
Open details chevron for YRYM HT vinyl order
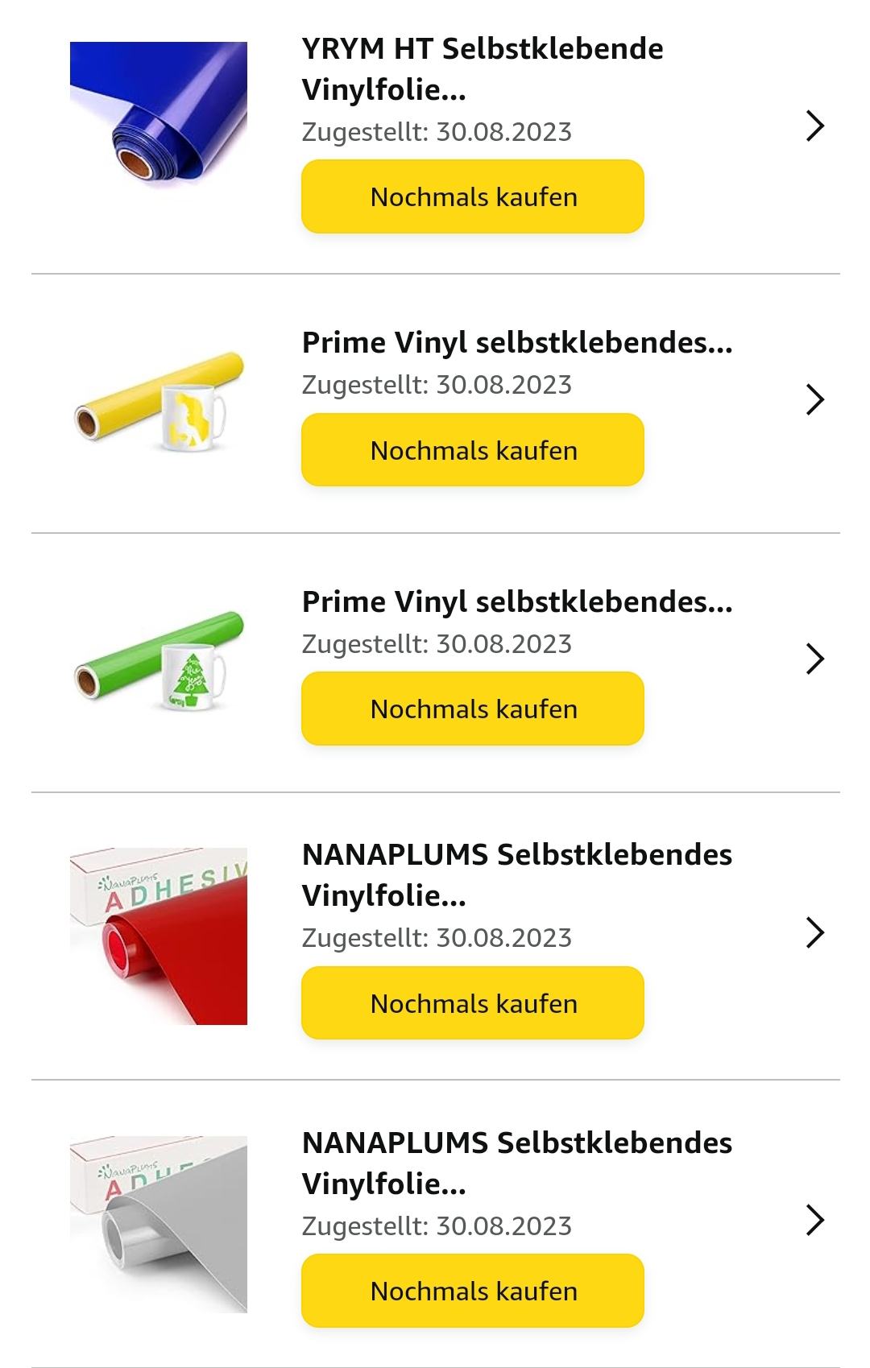coord(815,126)
